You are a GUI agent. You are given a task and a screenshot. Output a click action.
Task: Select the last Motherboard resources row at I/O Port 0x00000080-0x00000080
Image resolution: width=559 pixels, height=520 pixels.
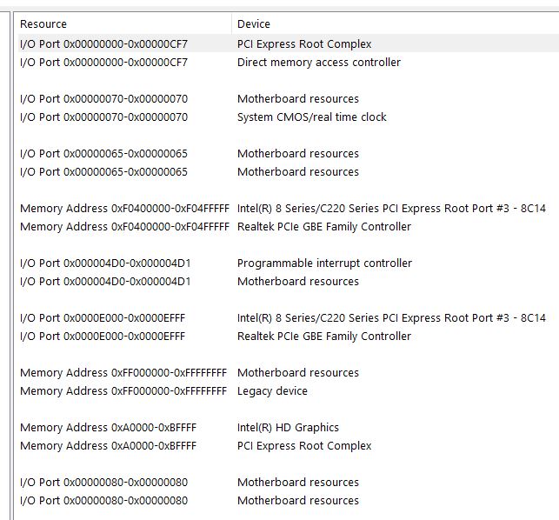(x=289, y=500)
